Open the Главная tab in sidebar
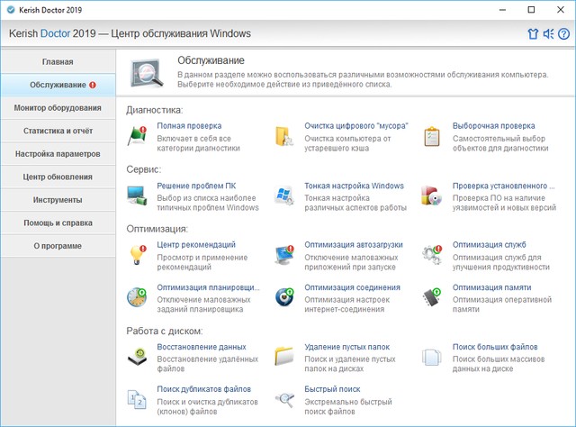The image size is (576, 427). (58, 62)
